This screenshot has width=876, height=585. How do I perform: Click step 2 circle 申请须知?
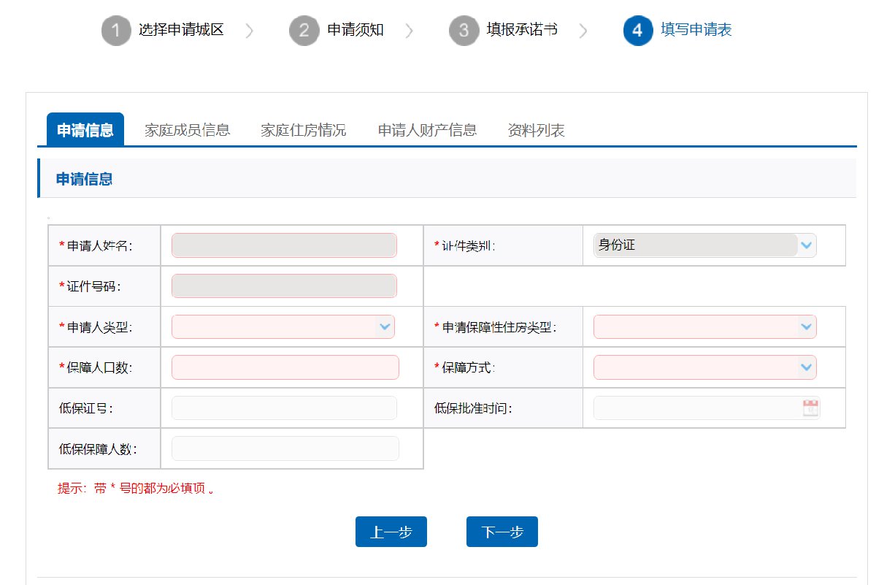304,31
